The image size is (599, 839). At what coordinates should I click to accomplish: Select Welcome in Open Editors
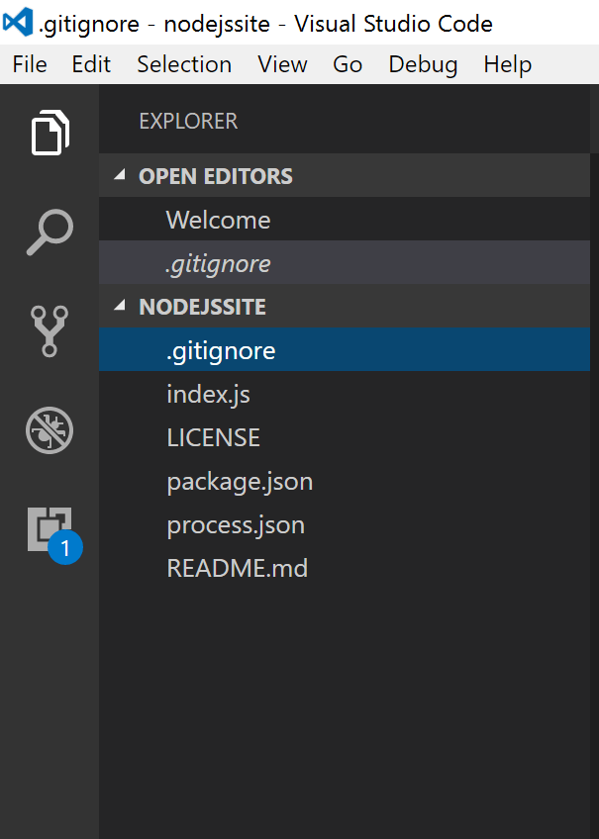click(345, 219)
